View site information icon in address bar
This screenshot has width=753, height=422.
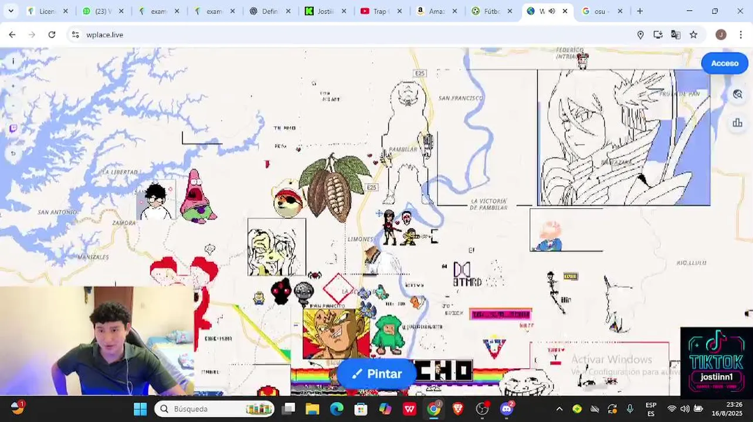pos(75,35)
